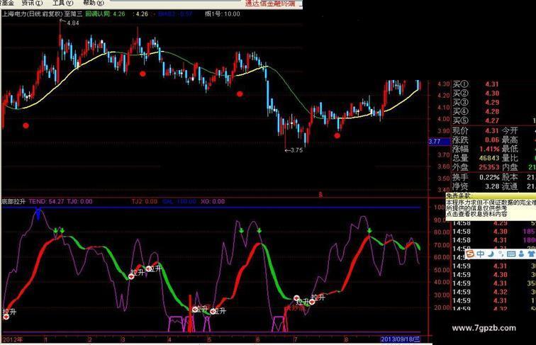The image size is (536, 345).
Task: Click the green 回调认同: 4.26 legend value
Action: pyautogui.click(x=105, y=14)
